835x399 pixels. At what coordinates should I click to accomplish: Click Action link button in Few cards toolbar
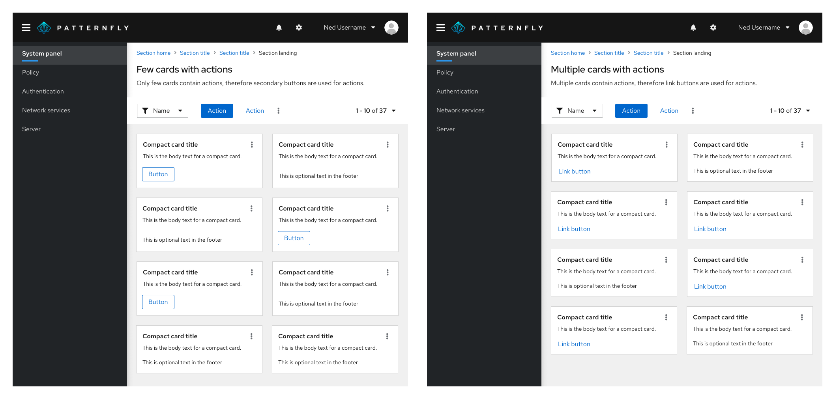coord(255,111)
